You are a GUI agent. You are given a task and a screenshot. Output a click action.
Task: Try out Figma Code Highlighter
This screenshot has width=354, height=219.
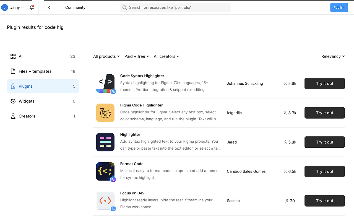click(325, 113)
